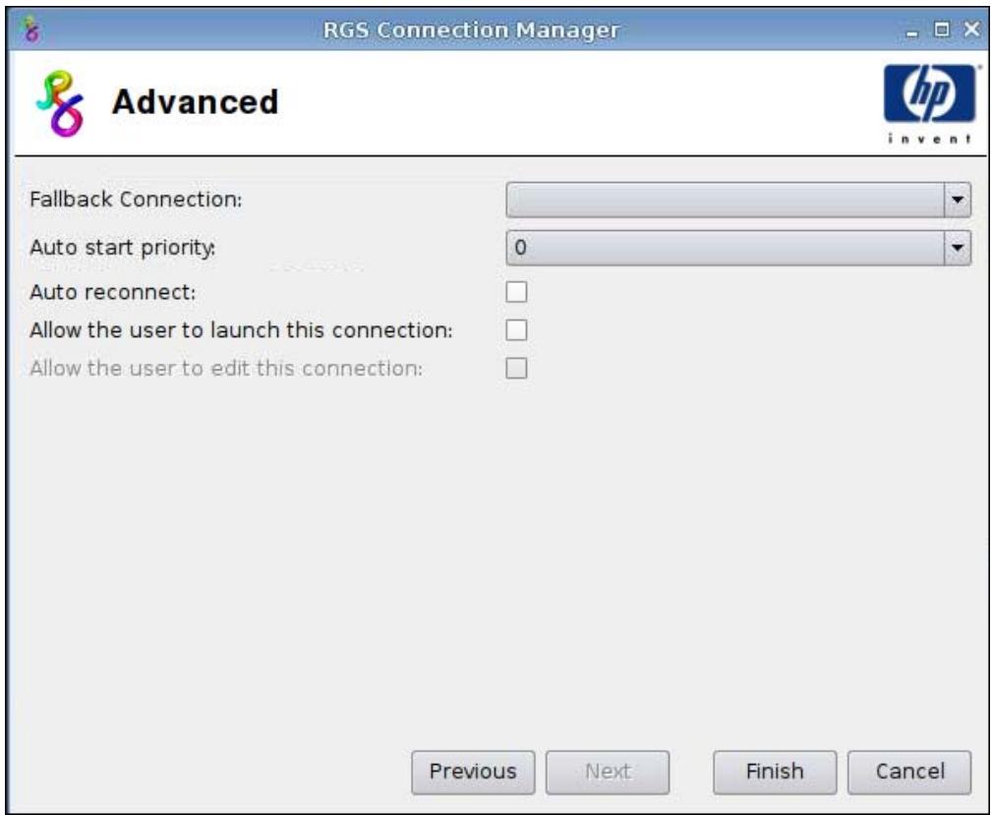Viewport: 992px width, 815px height.
Task: Click the Auto start priority value 0
Action: coord(520,248)
